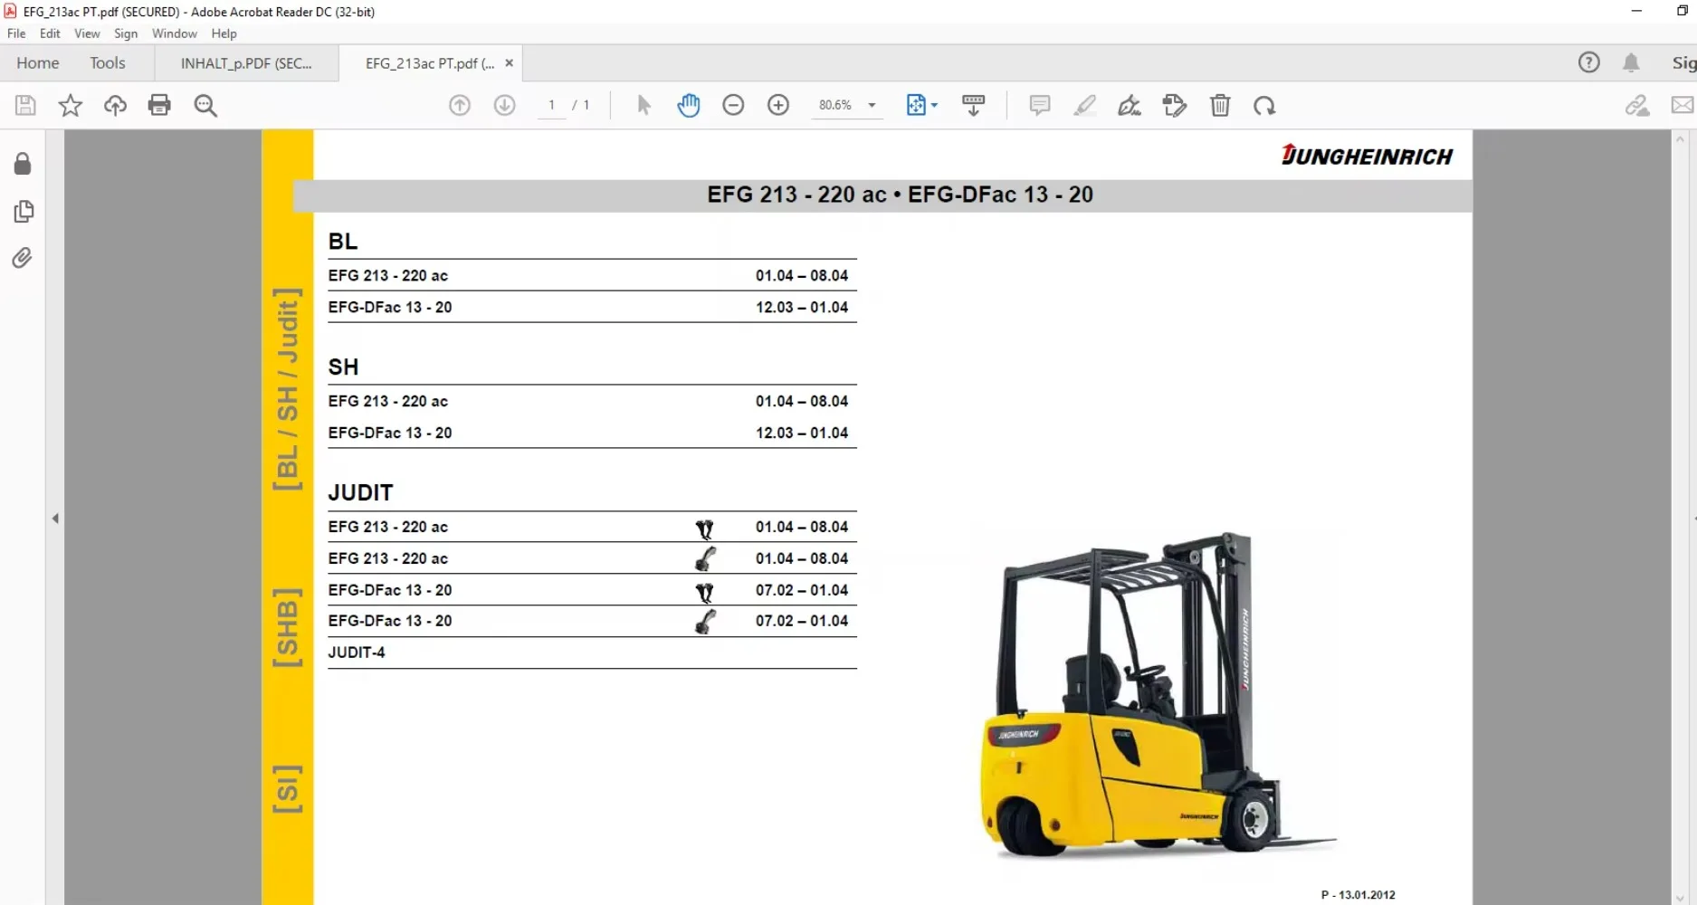The width and height of the screenshot is (1697, 905).
Task: Add a sticky note comment
Action: 1040,106
